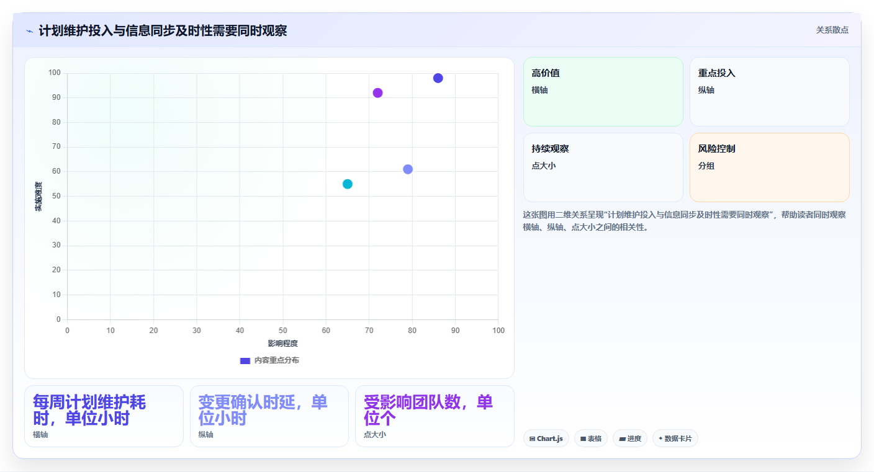Select the cyan data point near 65
This screenshot has width=874, height=472.
click(x=348, y=184)
